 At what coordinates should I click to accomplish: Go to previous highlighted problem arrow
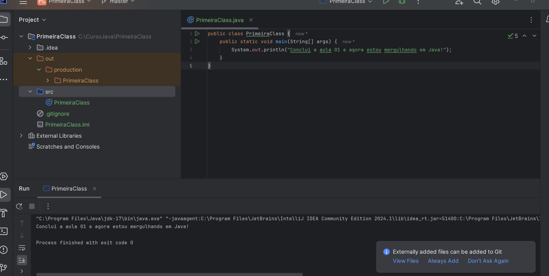[x=524, y=36]
